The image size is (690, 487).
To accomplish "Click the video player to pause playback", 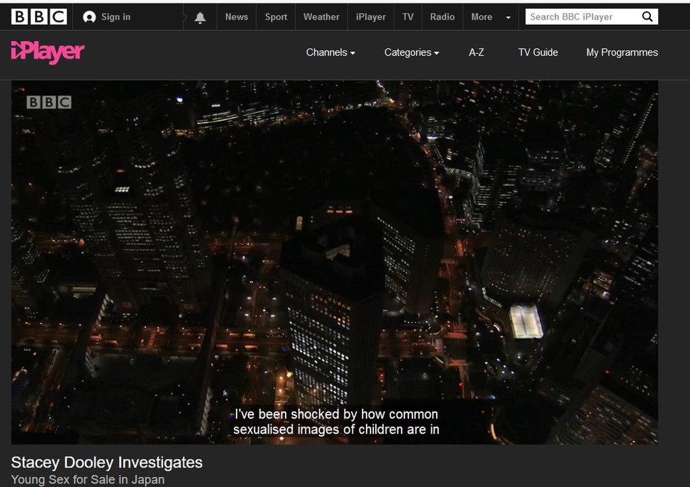I will (x=334, y=262).
